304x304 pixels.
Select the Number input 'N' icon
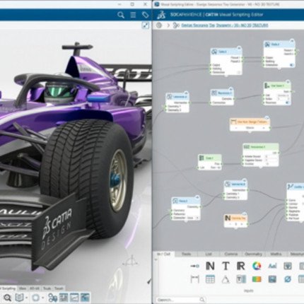pos(210,266)
